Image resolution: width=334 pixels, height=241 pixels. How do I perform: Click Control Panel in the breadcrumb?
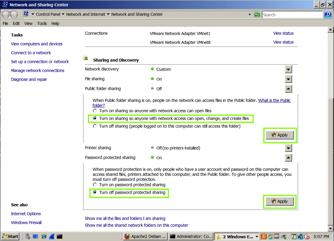point(48,14)
